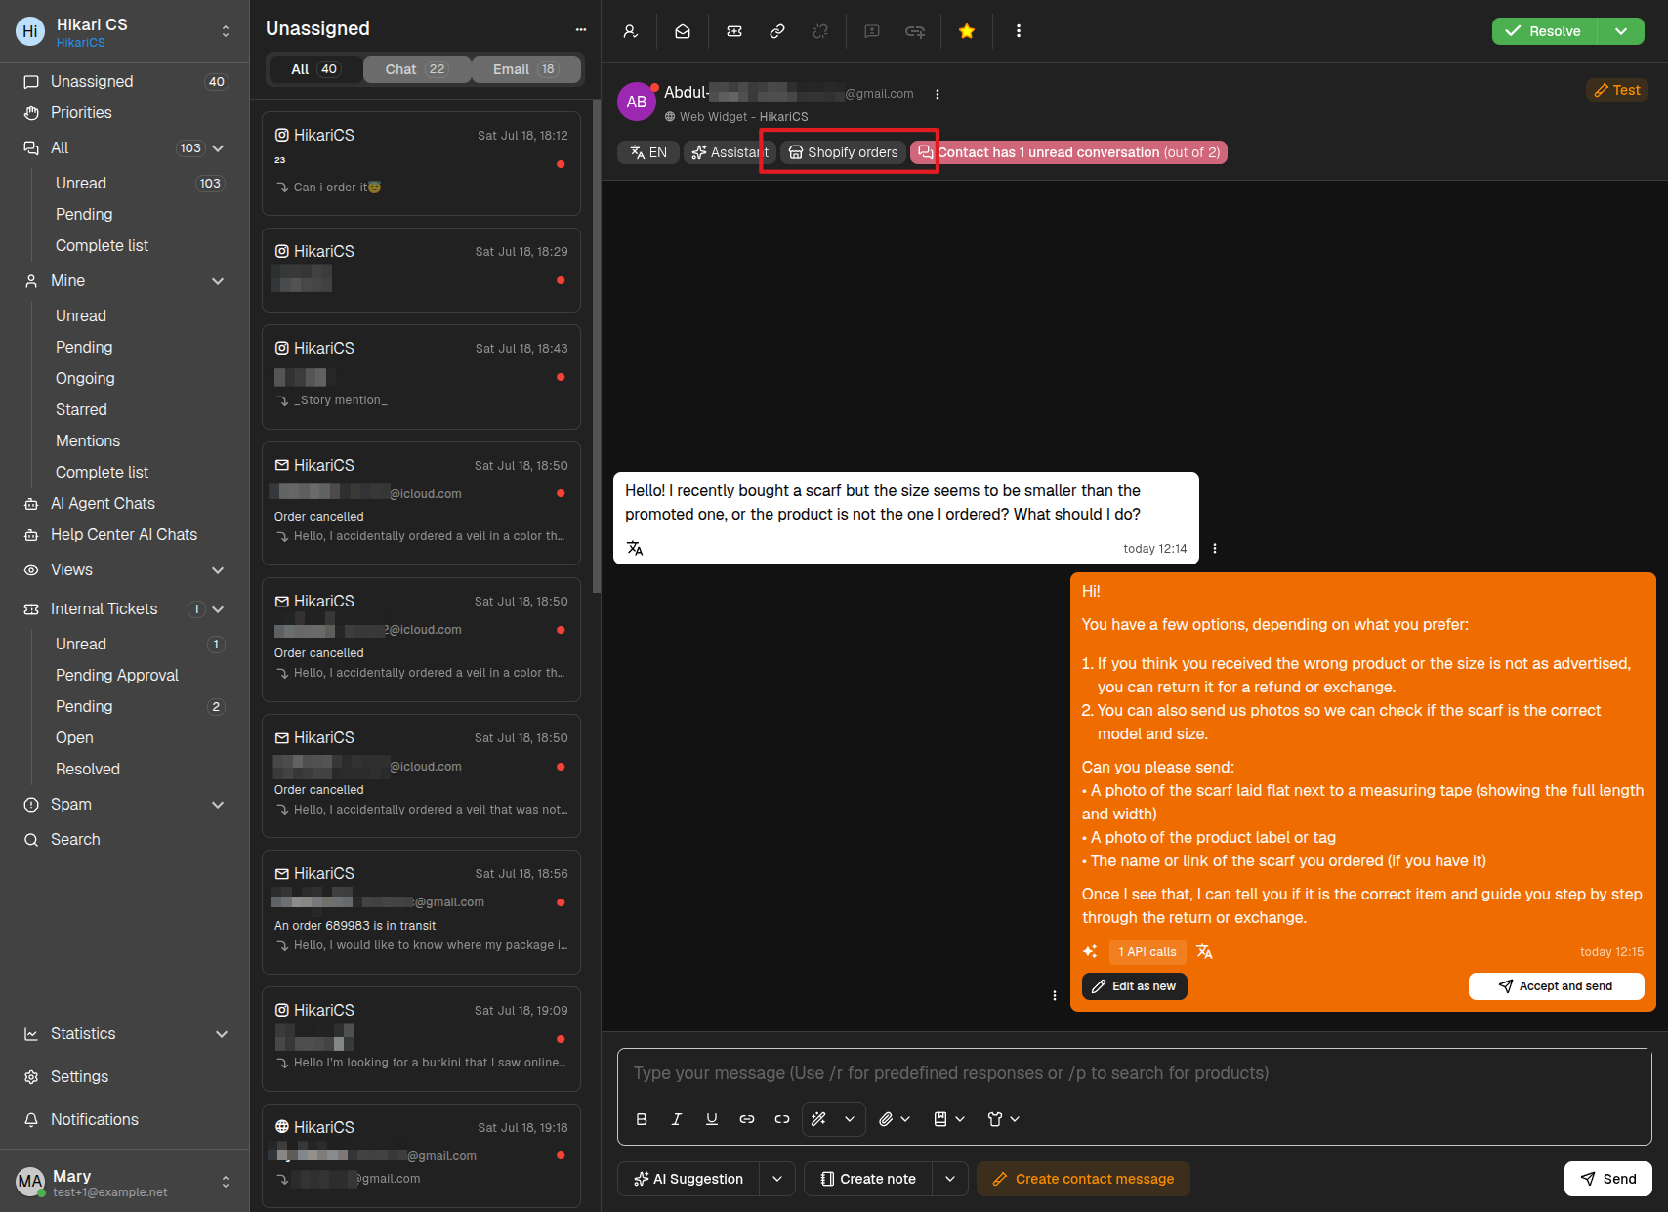Click Edit as new on AI reply
Image resolution: width=1668 pixels, height=1212 pixels.
click(1135, 986)
